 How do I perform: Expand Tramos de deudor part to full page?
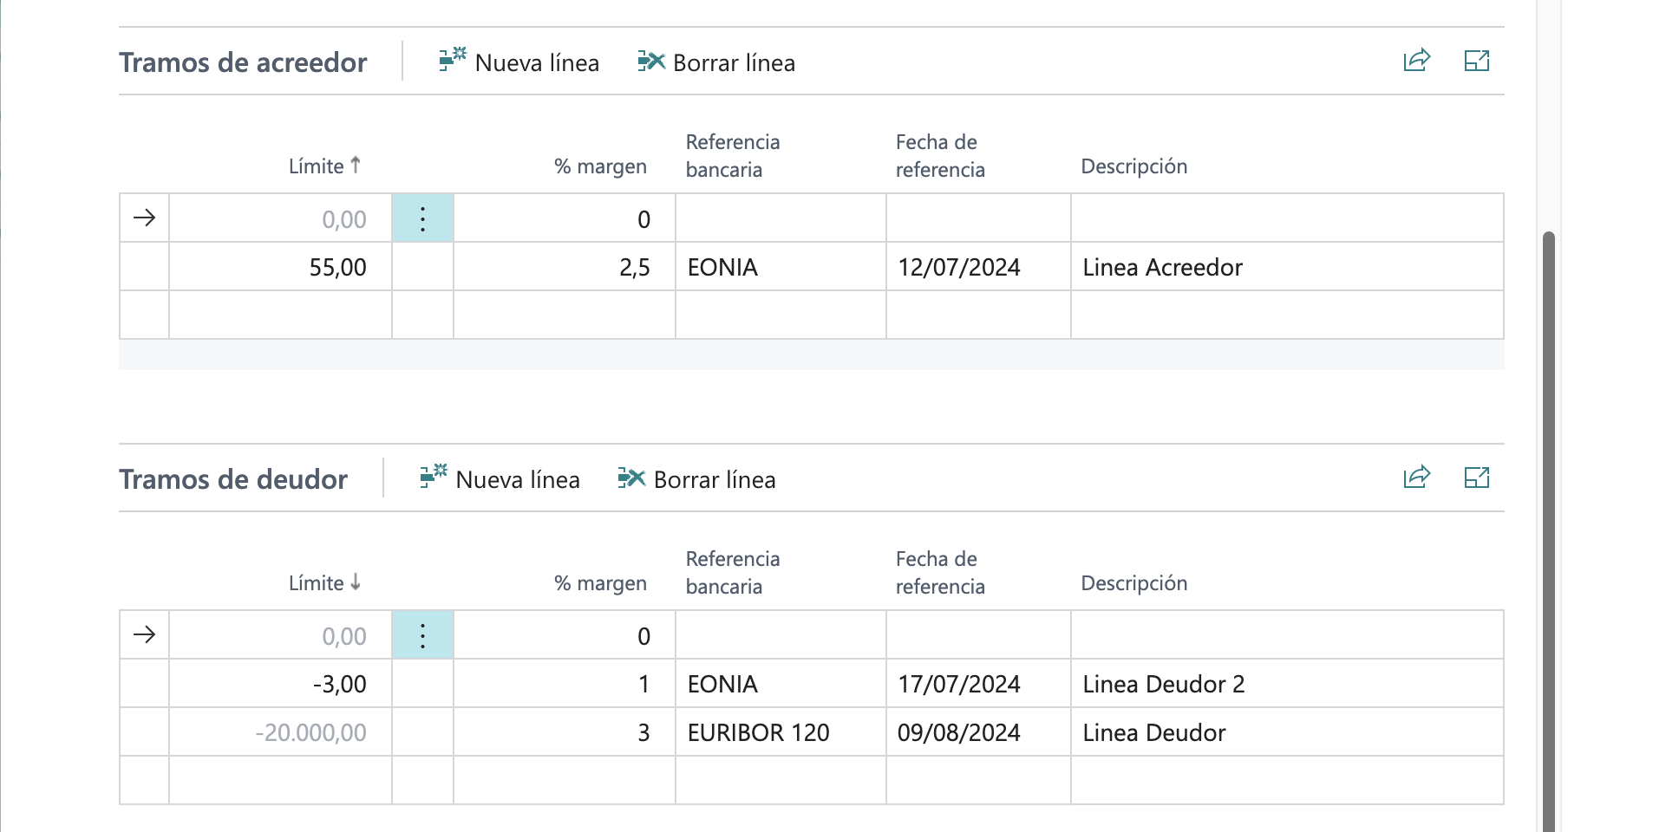tap(1476, 478)
